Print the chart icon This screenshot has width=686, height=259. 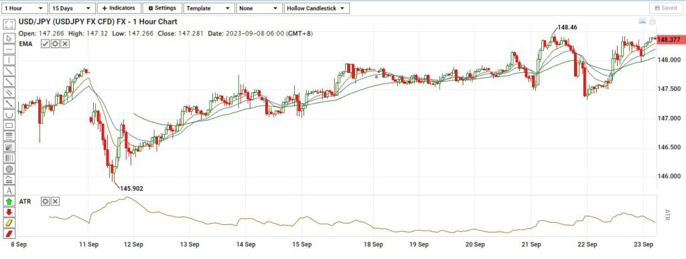[653, 21]
